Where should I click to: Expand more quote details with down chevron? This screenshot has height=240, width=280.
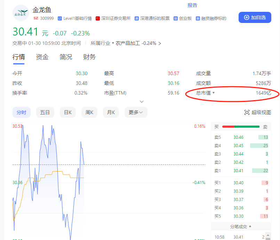[142, 102]
